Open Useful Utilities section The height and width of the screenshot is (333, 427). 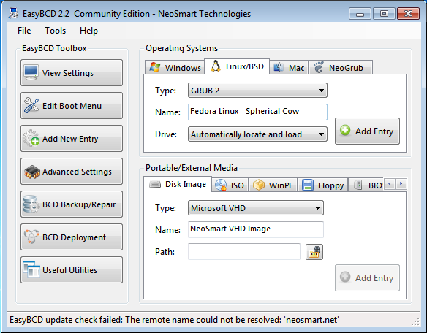(72, 270)
